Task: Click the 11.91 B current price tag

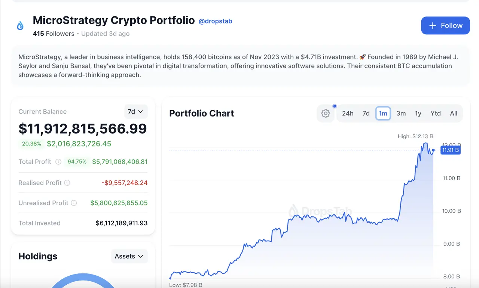Action: [450, 150]
